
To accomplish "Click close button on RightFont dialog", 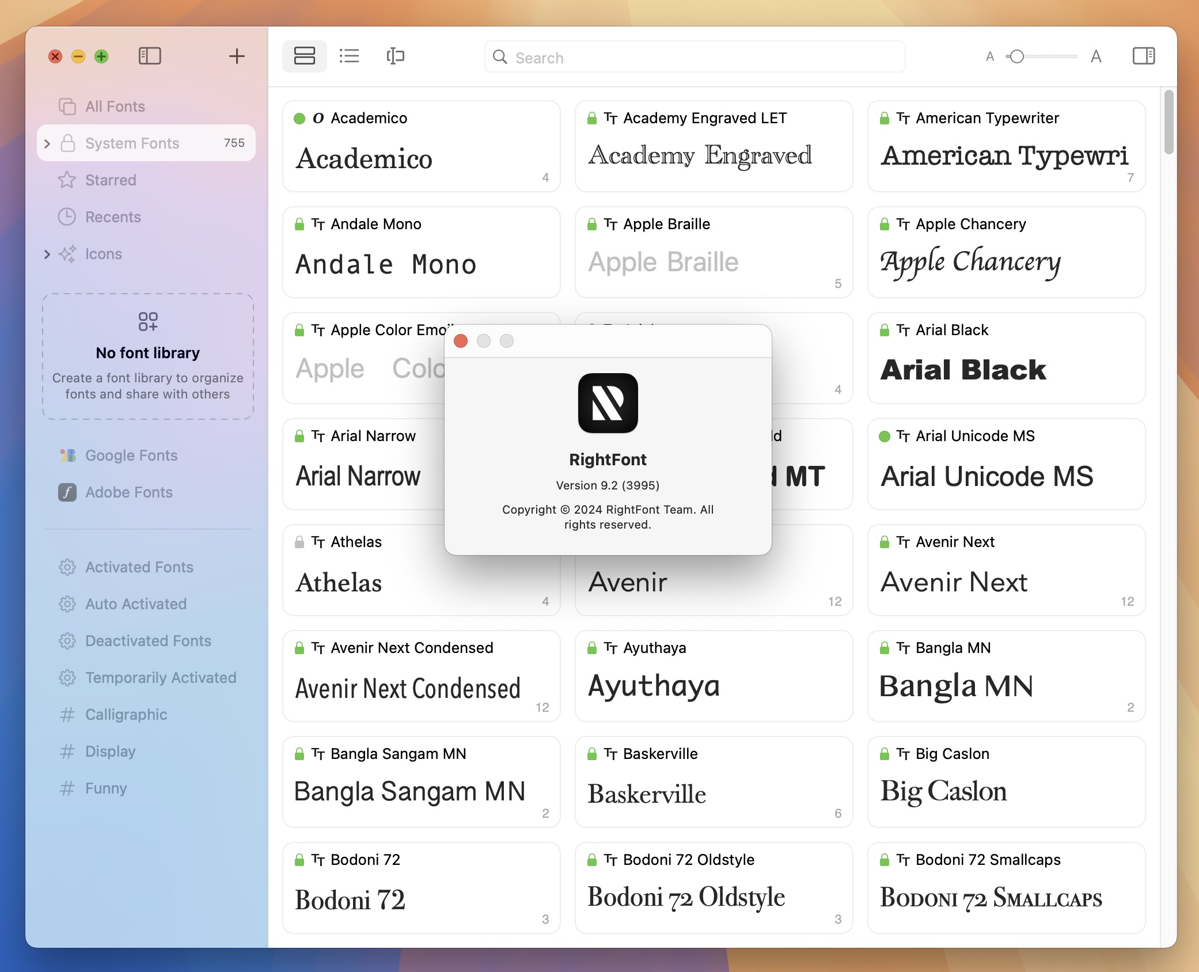I will 461,341.
